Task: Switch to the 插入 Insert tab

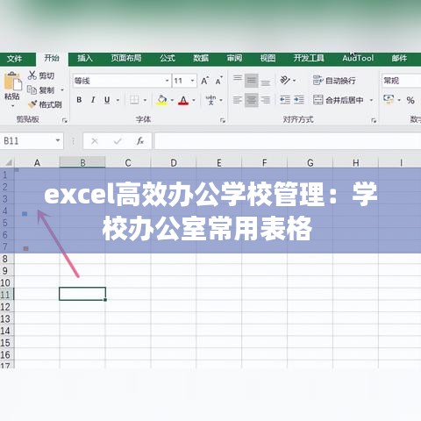Action: 85,58
